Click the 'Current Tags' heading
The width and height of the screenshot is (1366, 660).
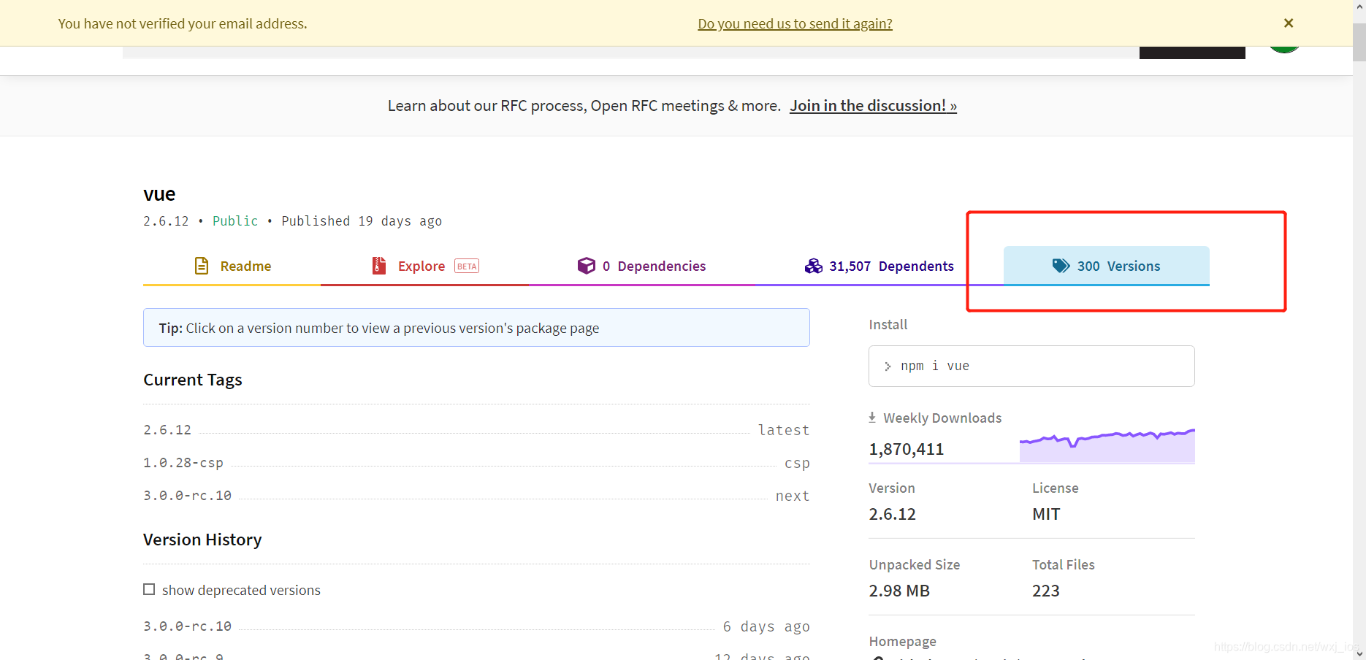pos(193,380)
